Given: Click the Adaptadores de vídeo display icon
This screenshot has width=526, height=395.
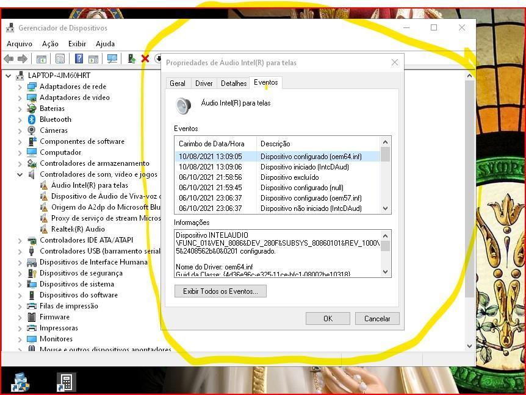Looking at the screenshot, I should (32, 98).
